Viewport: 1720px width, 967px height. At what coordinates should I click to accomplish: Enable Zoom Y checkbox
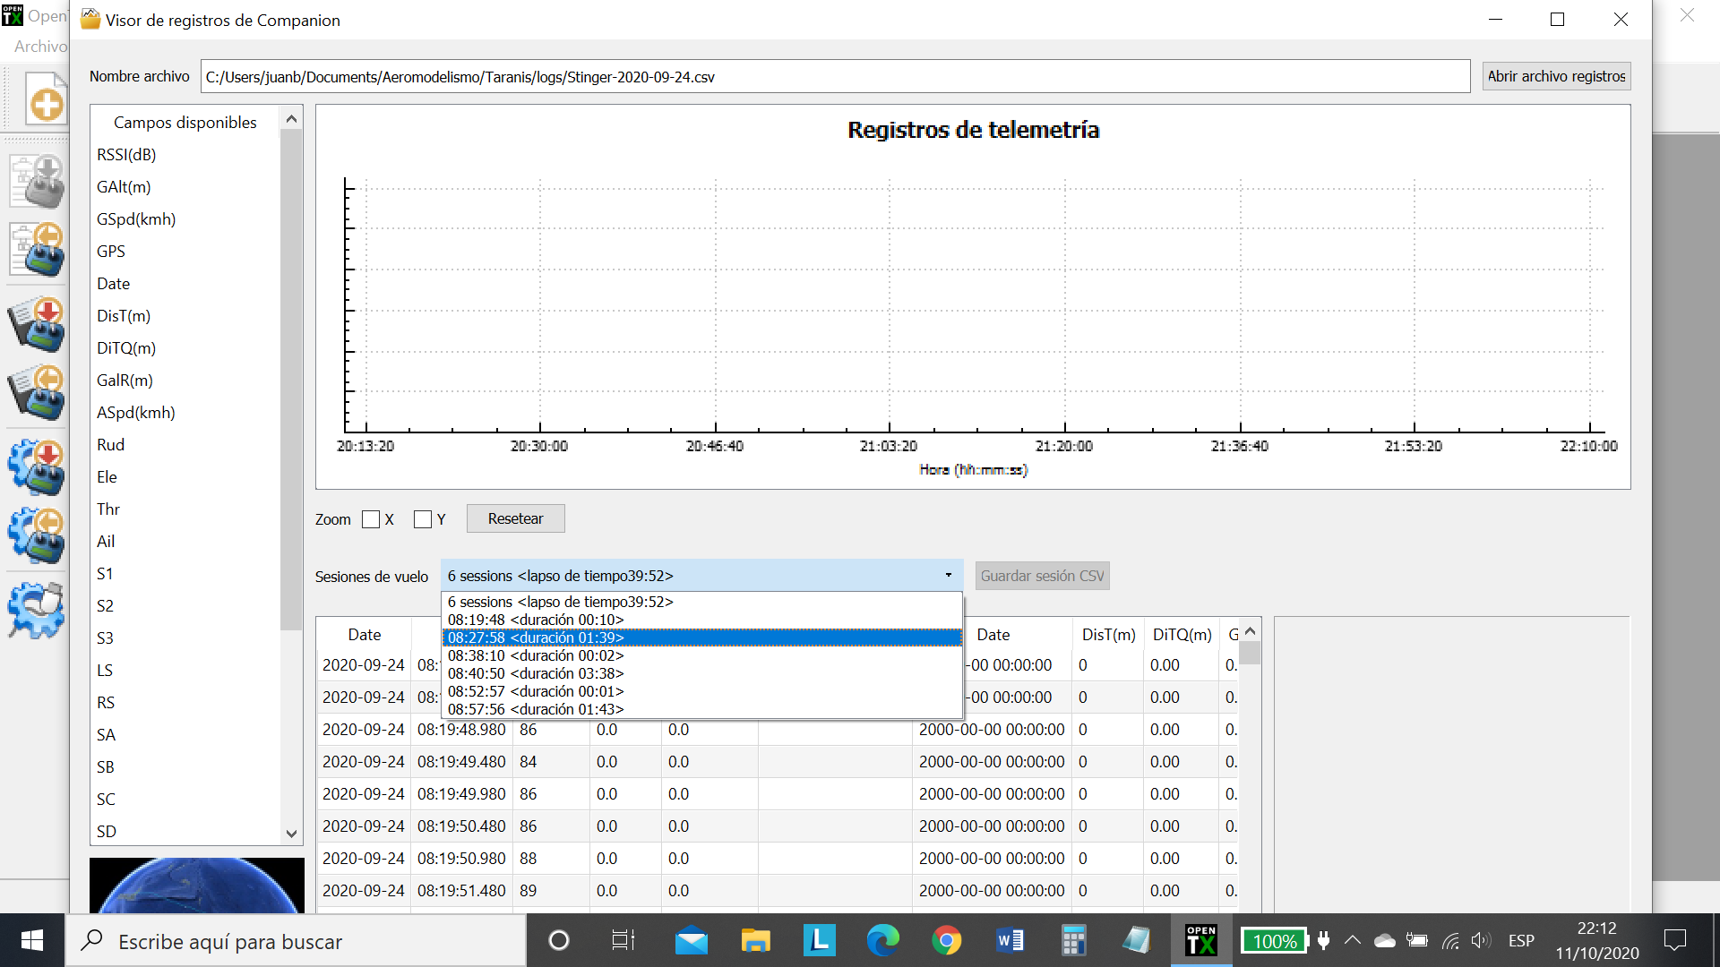coord(423,519)
